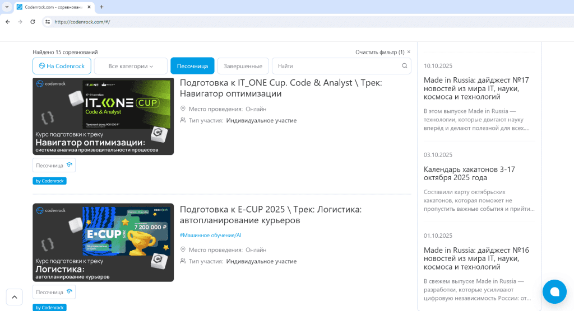The height and width of the screenshot is (311, 574).
Task: Open the E-CUP course banner thumbnail
Action: click(x=103, y=242)
